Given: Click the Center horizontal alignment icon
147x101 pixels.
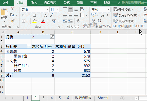Looking at the screenshot, I should click(x=70, y=15).
